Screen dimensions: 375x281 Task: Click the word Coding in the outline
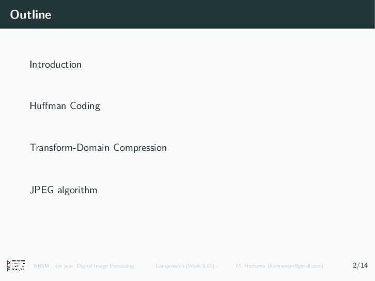tap(85, 106)
